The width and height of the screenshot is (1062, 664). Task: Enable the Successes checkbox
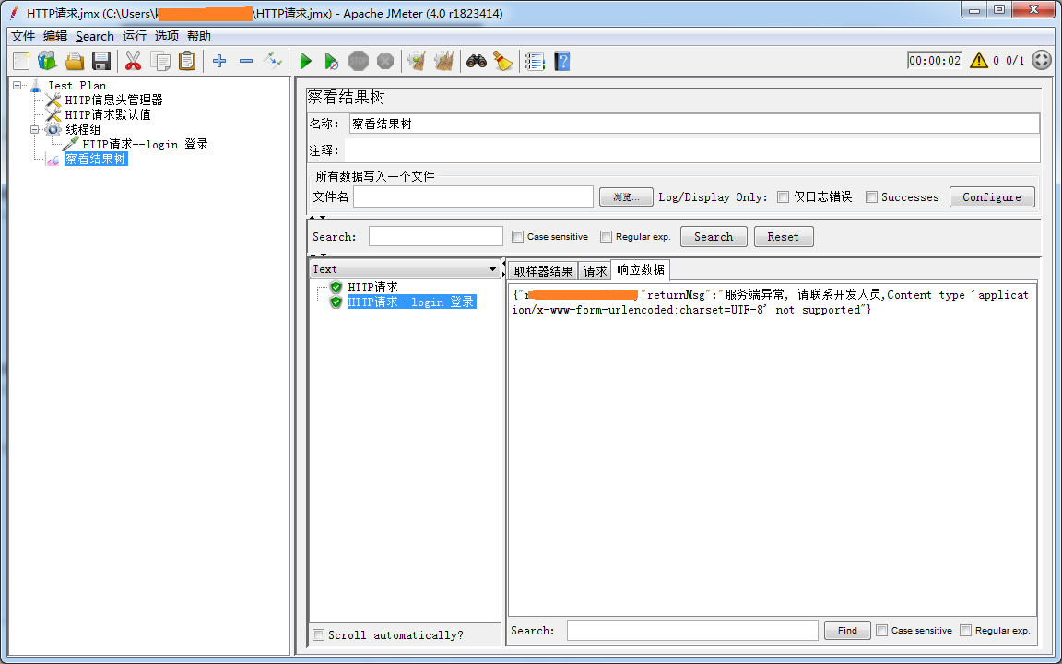pyautogui.click(x=872, y=197)
